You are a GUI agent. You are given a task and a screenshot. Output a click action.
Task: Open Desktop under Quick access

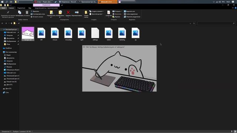point(11,33)
